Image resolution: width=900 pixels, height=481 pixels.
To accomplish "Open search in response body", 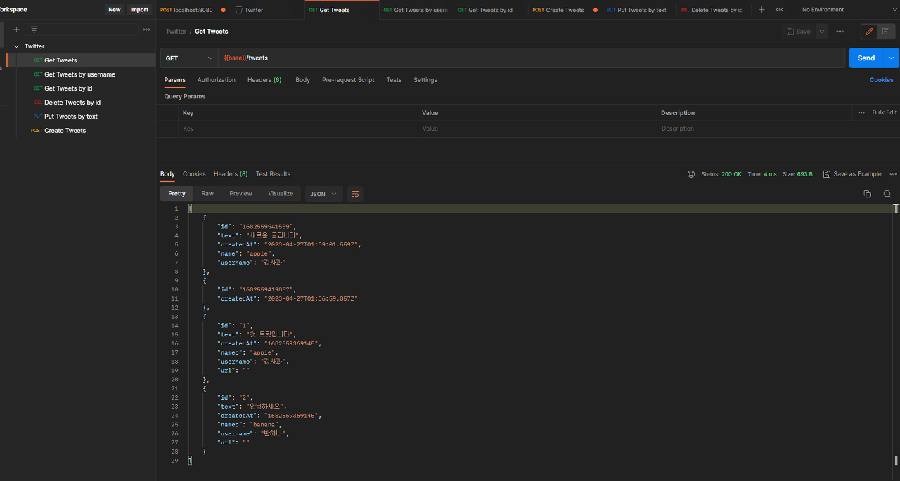I will pos(887,194).
